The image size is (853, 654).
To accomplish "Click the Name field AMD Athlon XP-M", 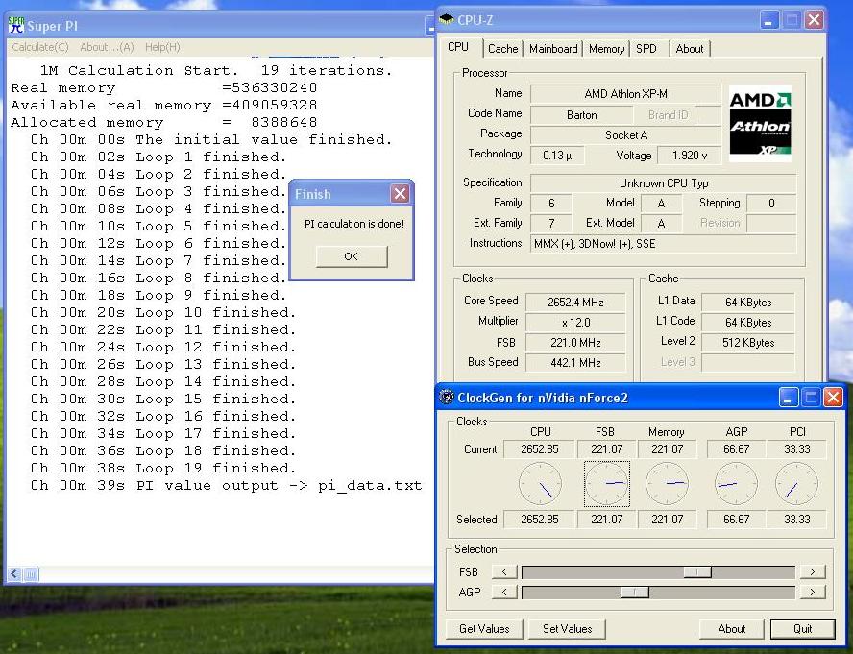I will (x=625, y=93).
